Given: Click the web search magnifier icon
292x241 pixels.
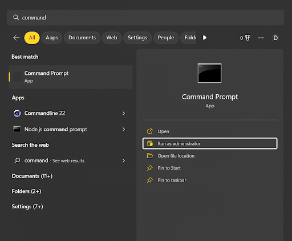Looking at the screenshot, I should point(17,160).
